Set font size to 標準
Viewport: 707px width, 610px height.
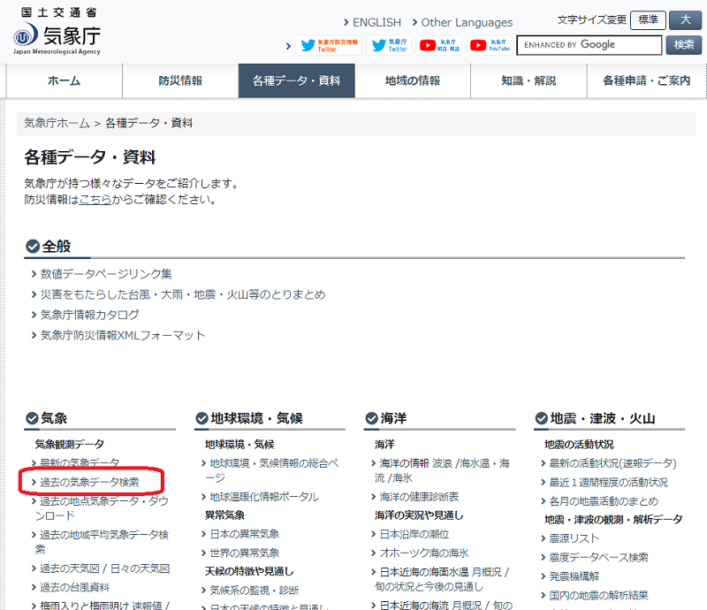(x=647, y=20)
